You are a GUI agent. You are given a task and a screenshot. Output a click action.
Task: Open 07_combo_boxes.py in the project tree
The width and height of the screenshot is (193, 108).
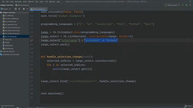coord(12,34)
